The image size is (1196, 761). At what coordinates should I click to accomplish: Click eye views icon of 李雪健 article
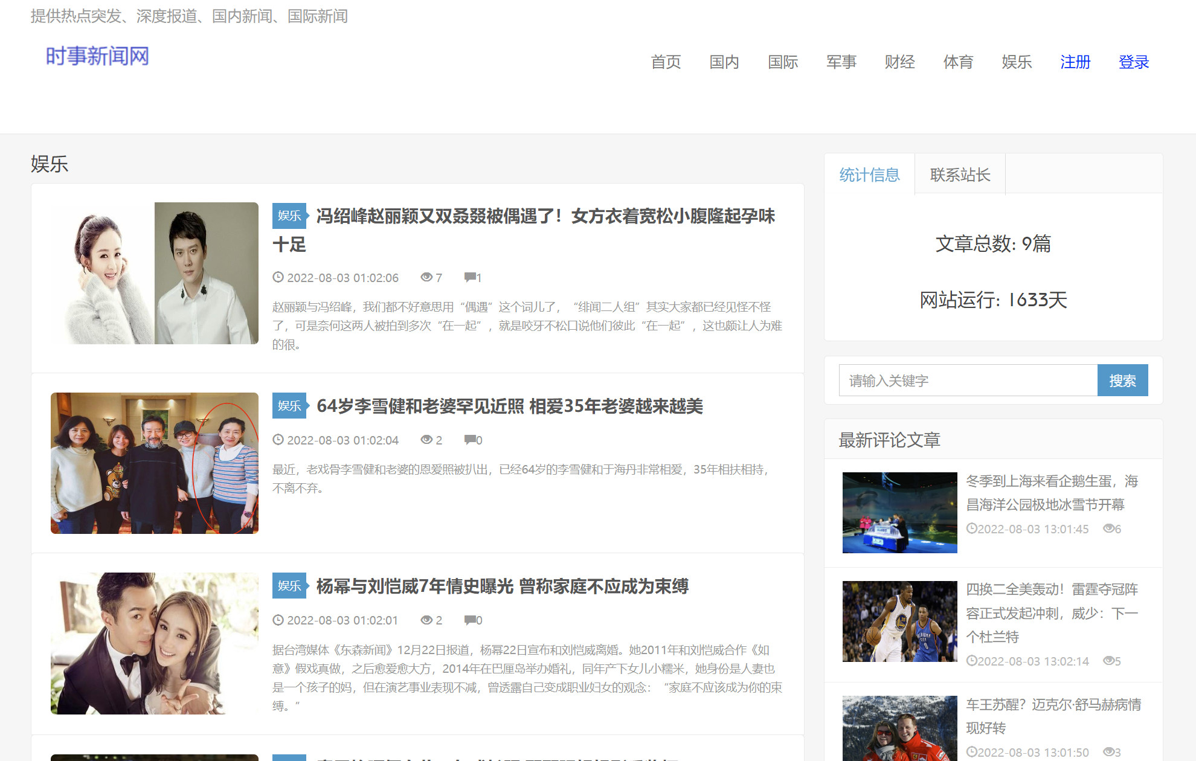[x=426, y=440]
